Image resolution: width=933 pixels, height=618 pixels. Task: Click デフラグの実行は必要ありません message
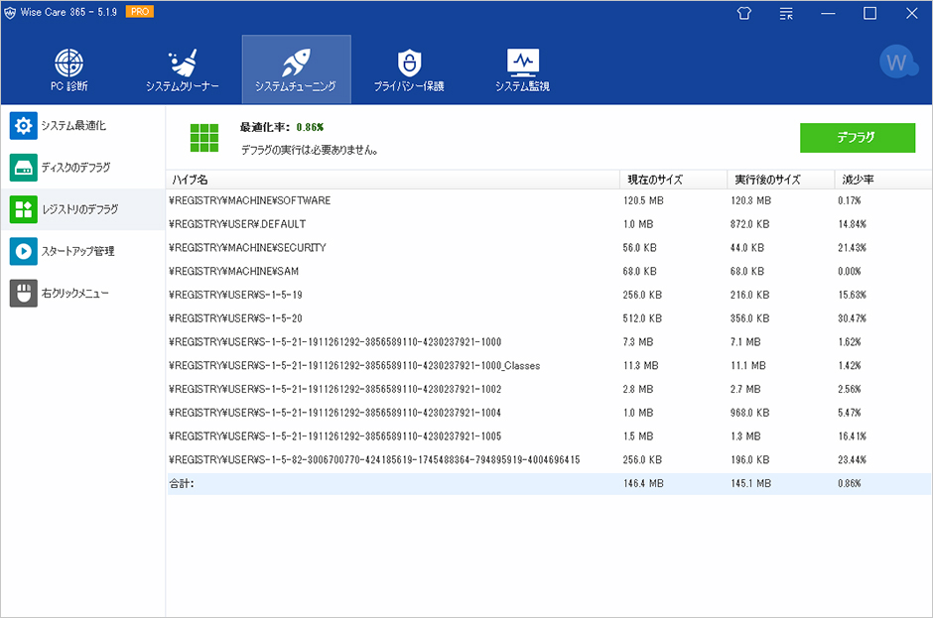pyautogui.click(x=310, y=150)
